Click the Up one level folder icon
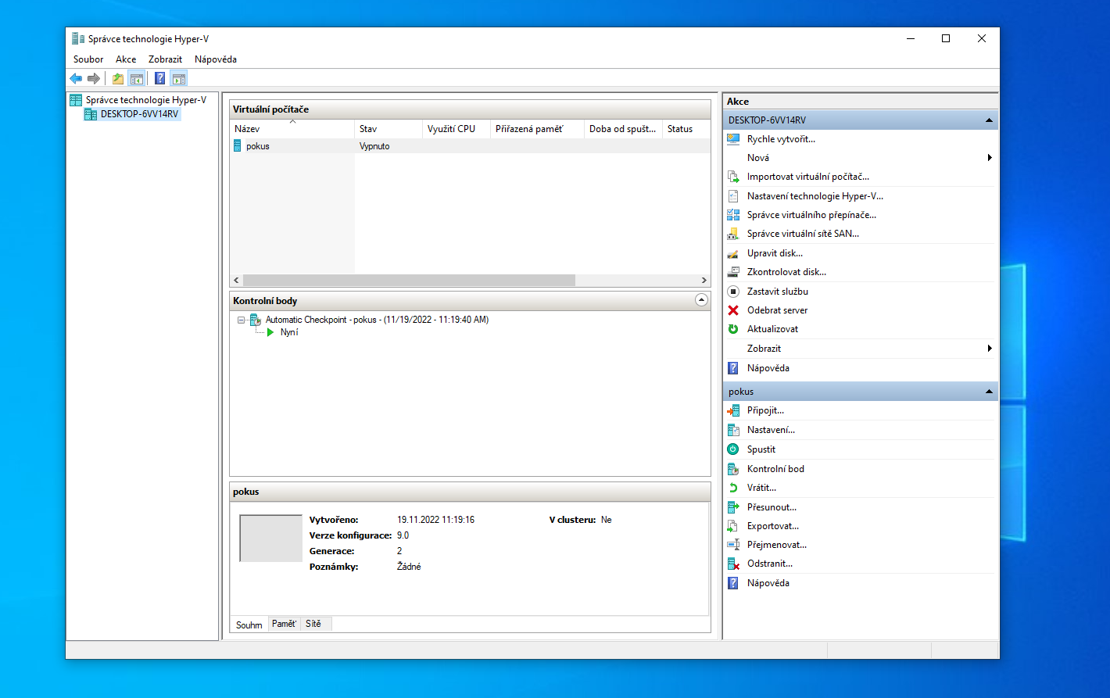The image size is (1110, 698). pos(118,78)
